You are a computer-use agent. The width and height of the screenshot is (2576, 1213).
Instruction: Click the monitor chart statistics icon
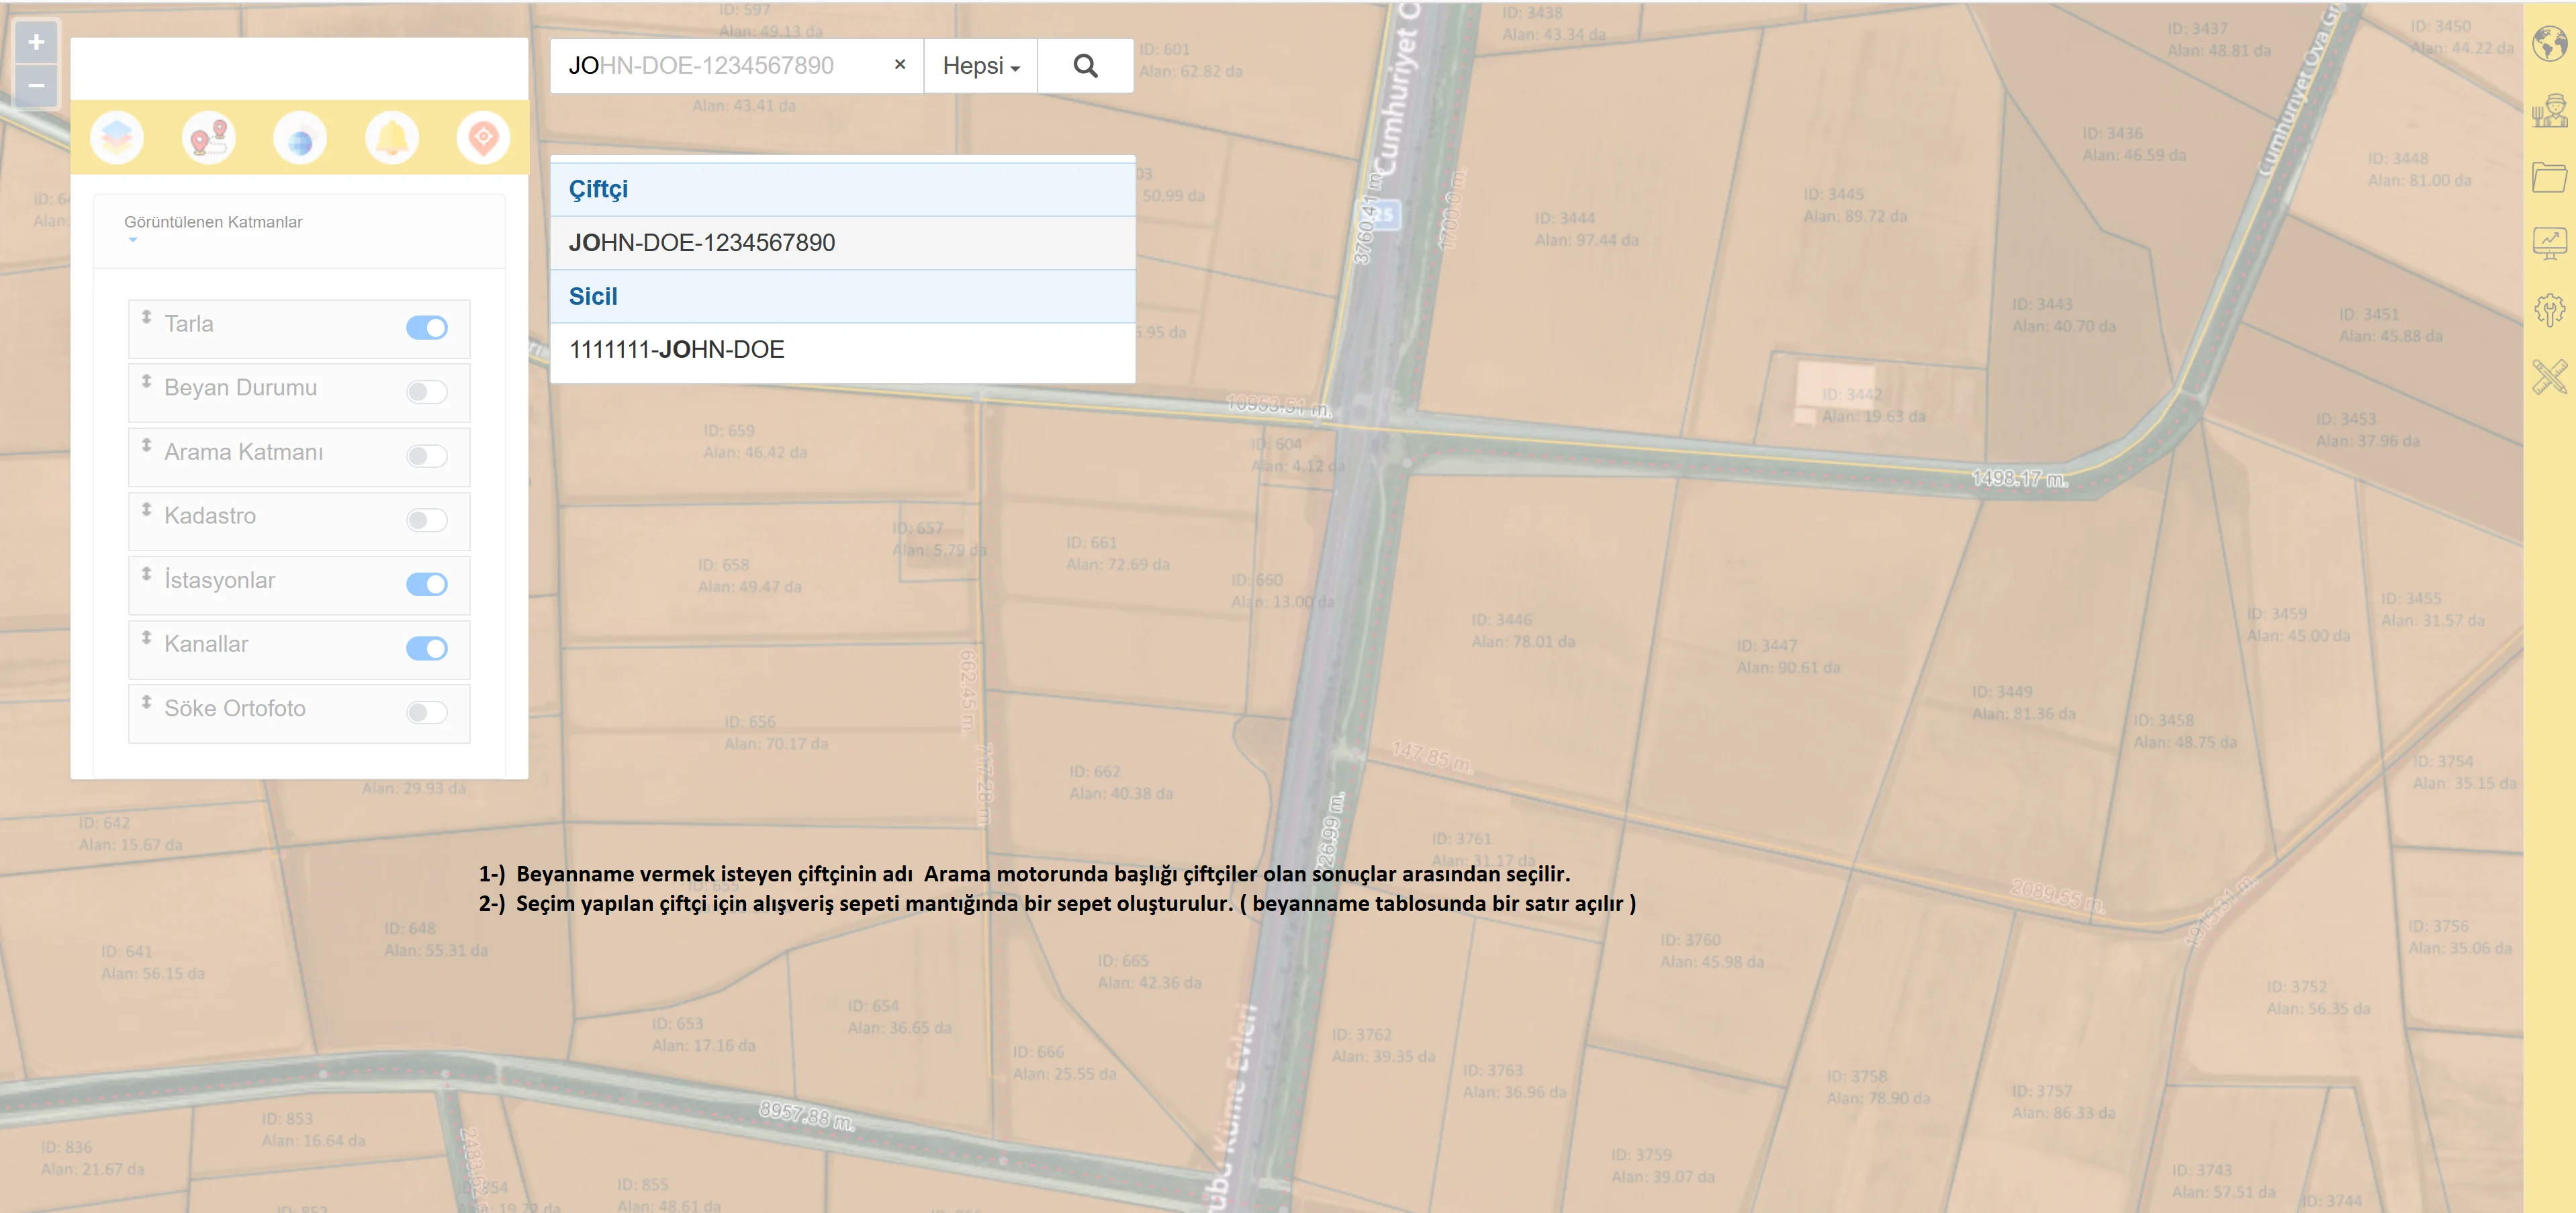2549,243
